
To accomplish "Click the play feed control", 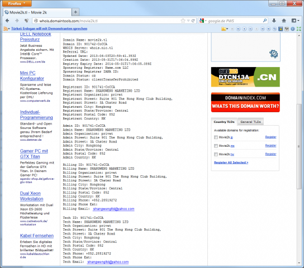I will (x=256, y=29).
